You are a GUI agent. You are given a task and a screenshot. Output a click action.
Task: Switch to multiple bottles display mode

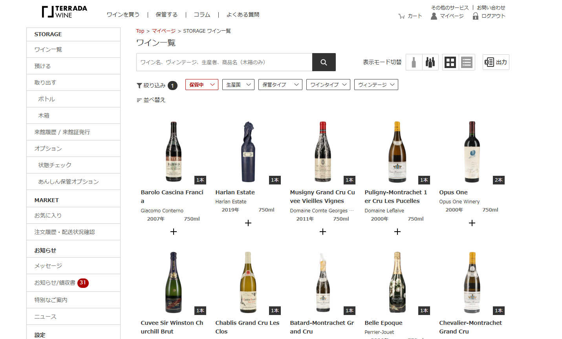[430, 62]
